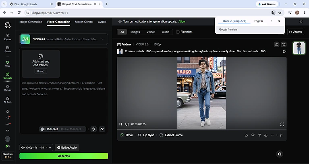The width and height of the screenshot is (309, 164).
Task: Filter results by Videos
Action: [151, 32]
